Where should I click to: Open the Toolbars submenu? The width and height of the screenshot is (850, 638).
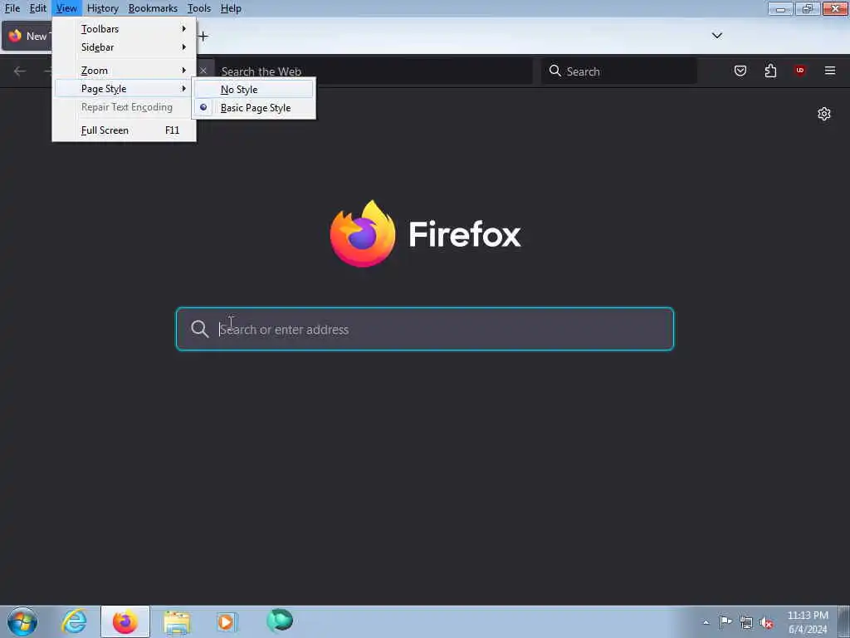click(125, 29)
